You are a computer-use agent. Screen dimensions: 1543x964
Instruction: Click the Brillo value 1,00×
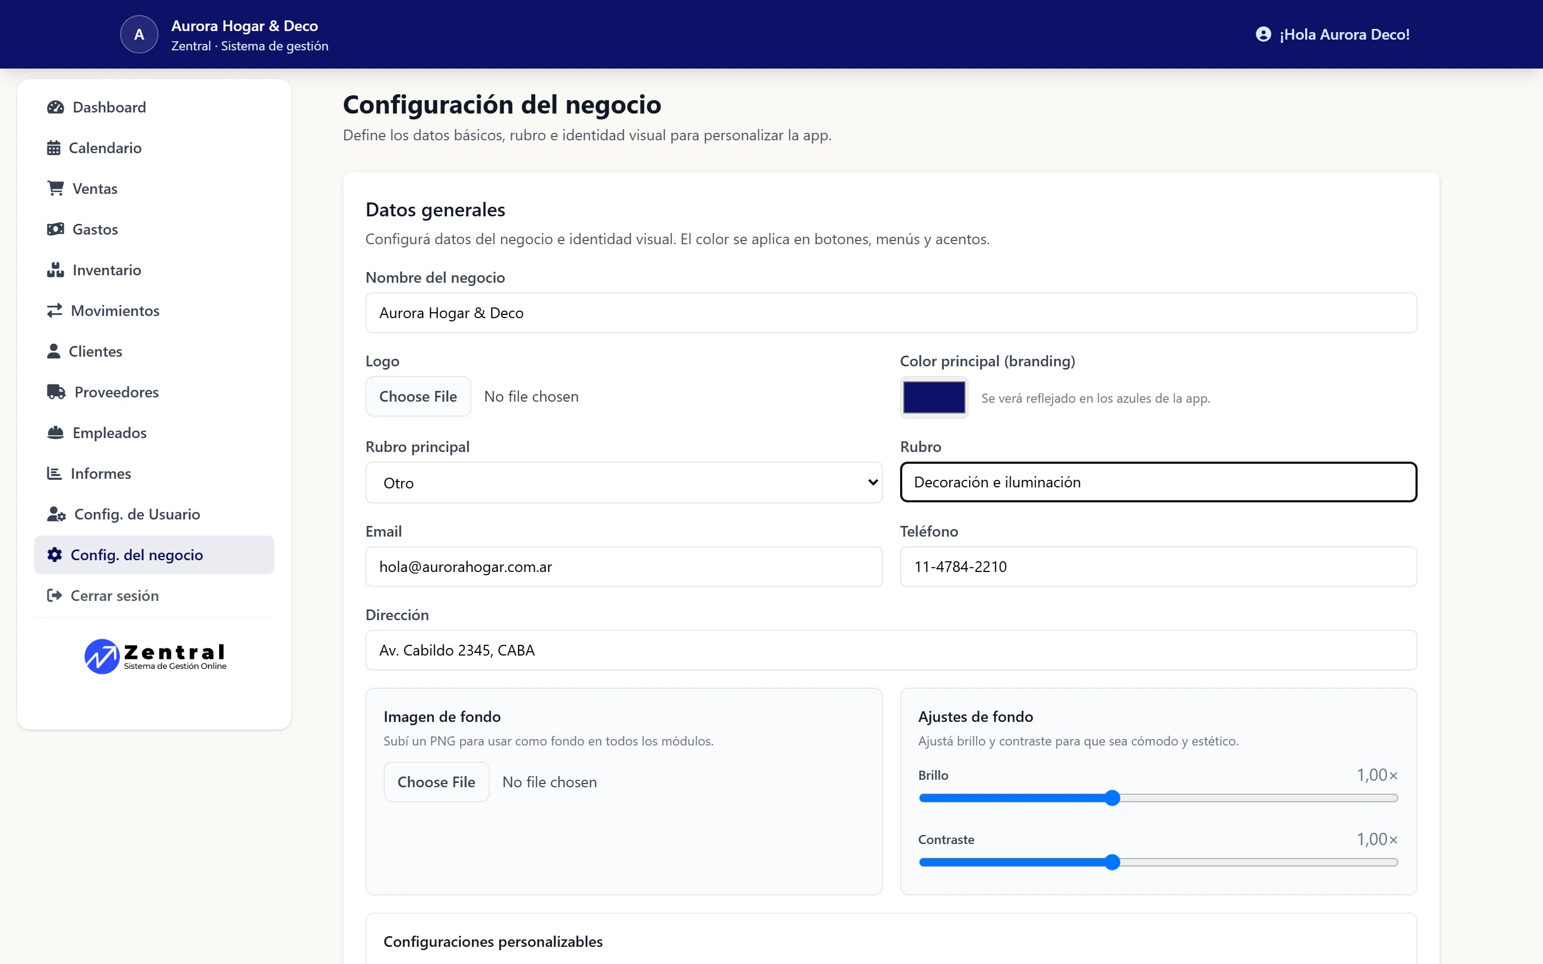click(x=1376, y=775)
